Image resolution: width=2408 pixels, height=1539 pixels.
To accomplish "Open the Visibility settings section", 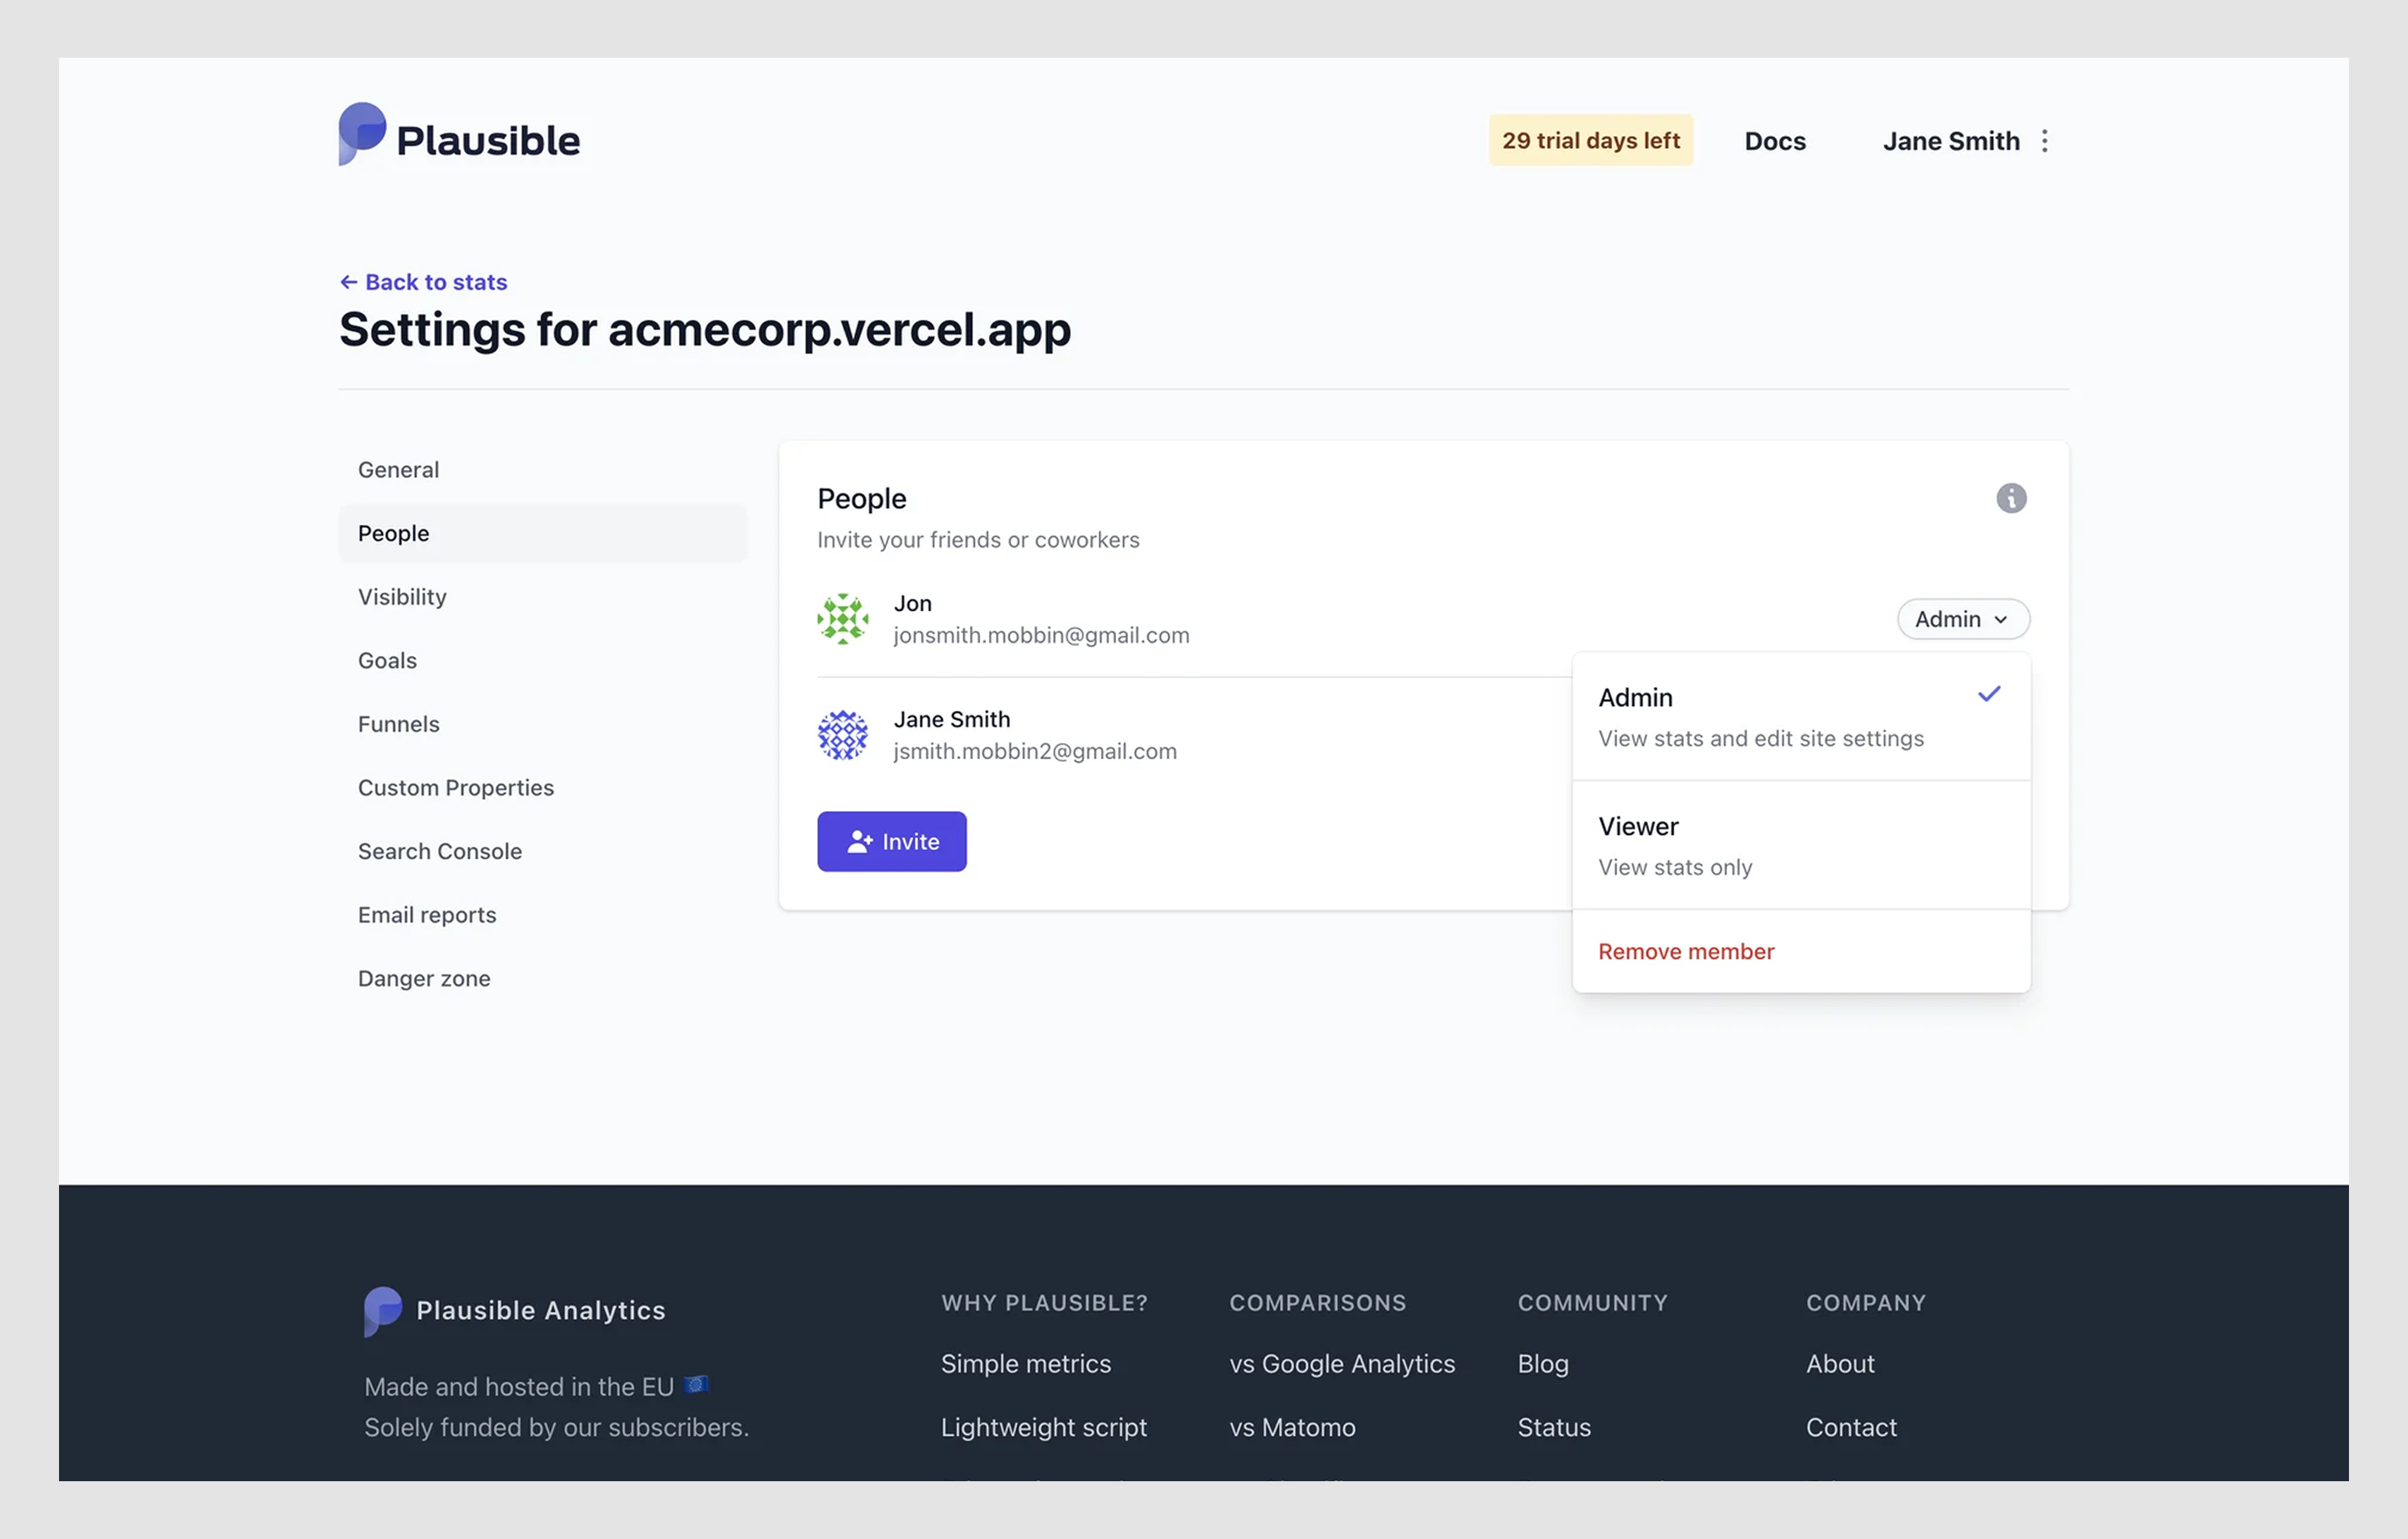I will pyautogui.click(x=542, y=597).
